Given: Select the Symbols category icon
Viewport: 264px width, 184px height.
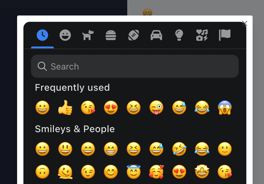Looking at the screenshot, I should pyautogui.click(x=202, y=35).
